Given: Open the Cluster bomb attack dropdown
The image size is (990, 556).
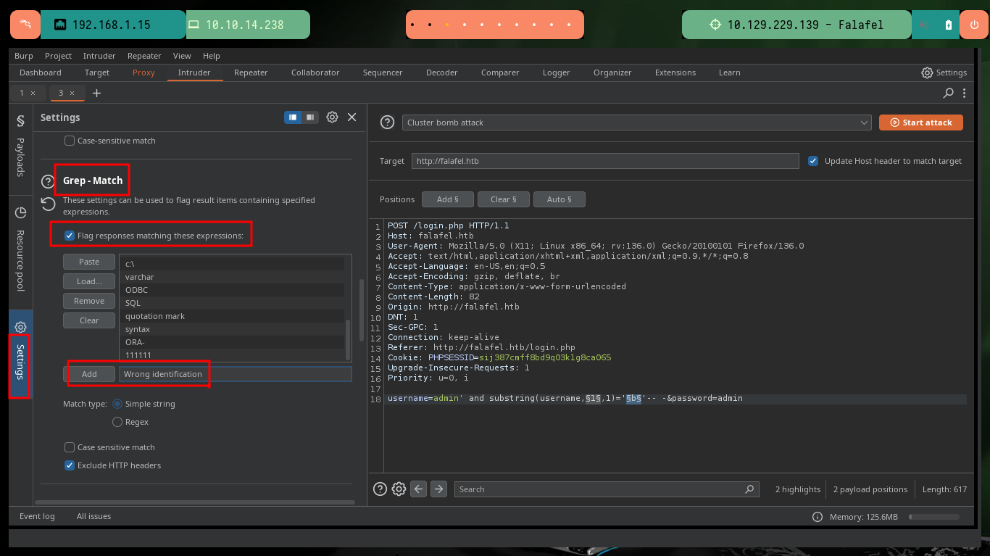Looking at the screenshot, I should 636,123.
